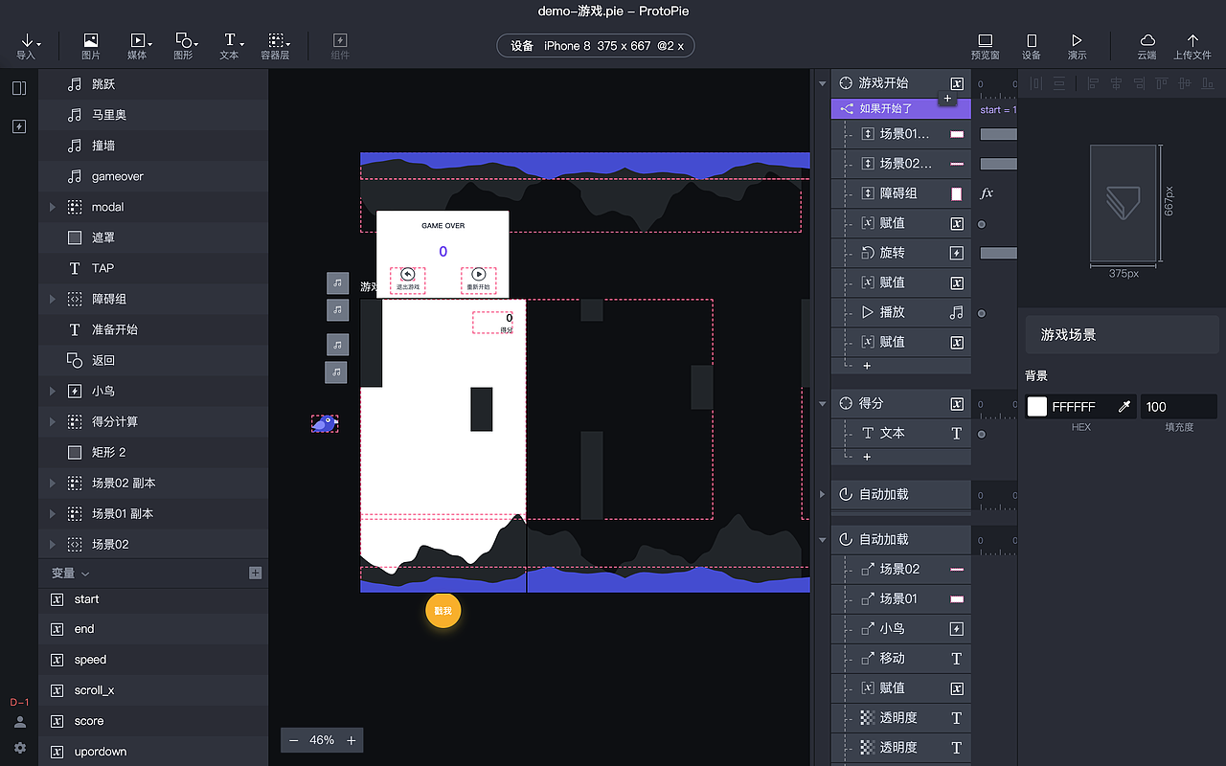The image size is (1226, 766).
Task: Select the 文本 text tool
Action: click(x=229, y=45)
